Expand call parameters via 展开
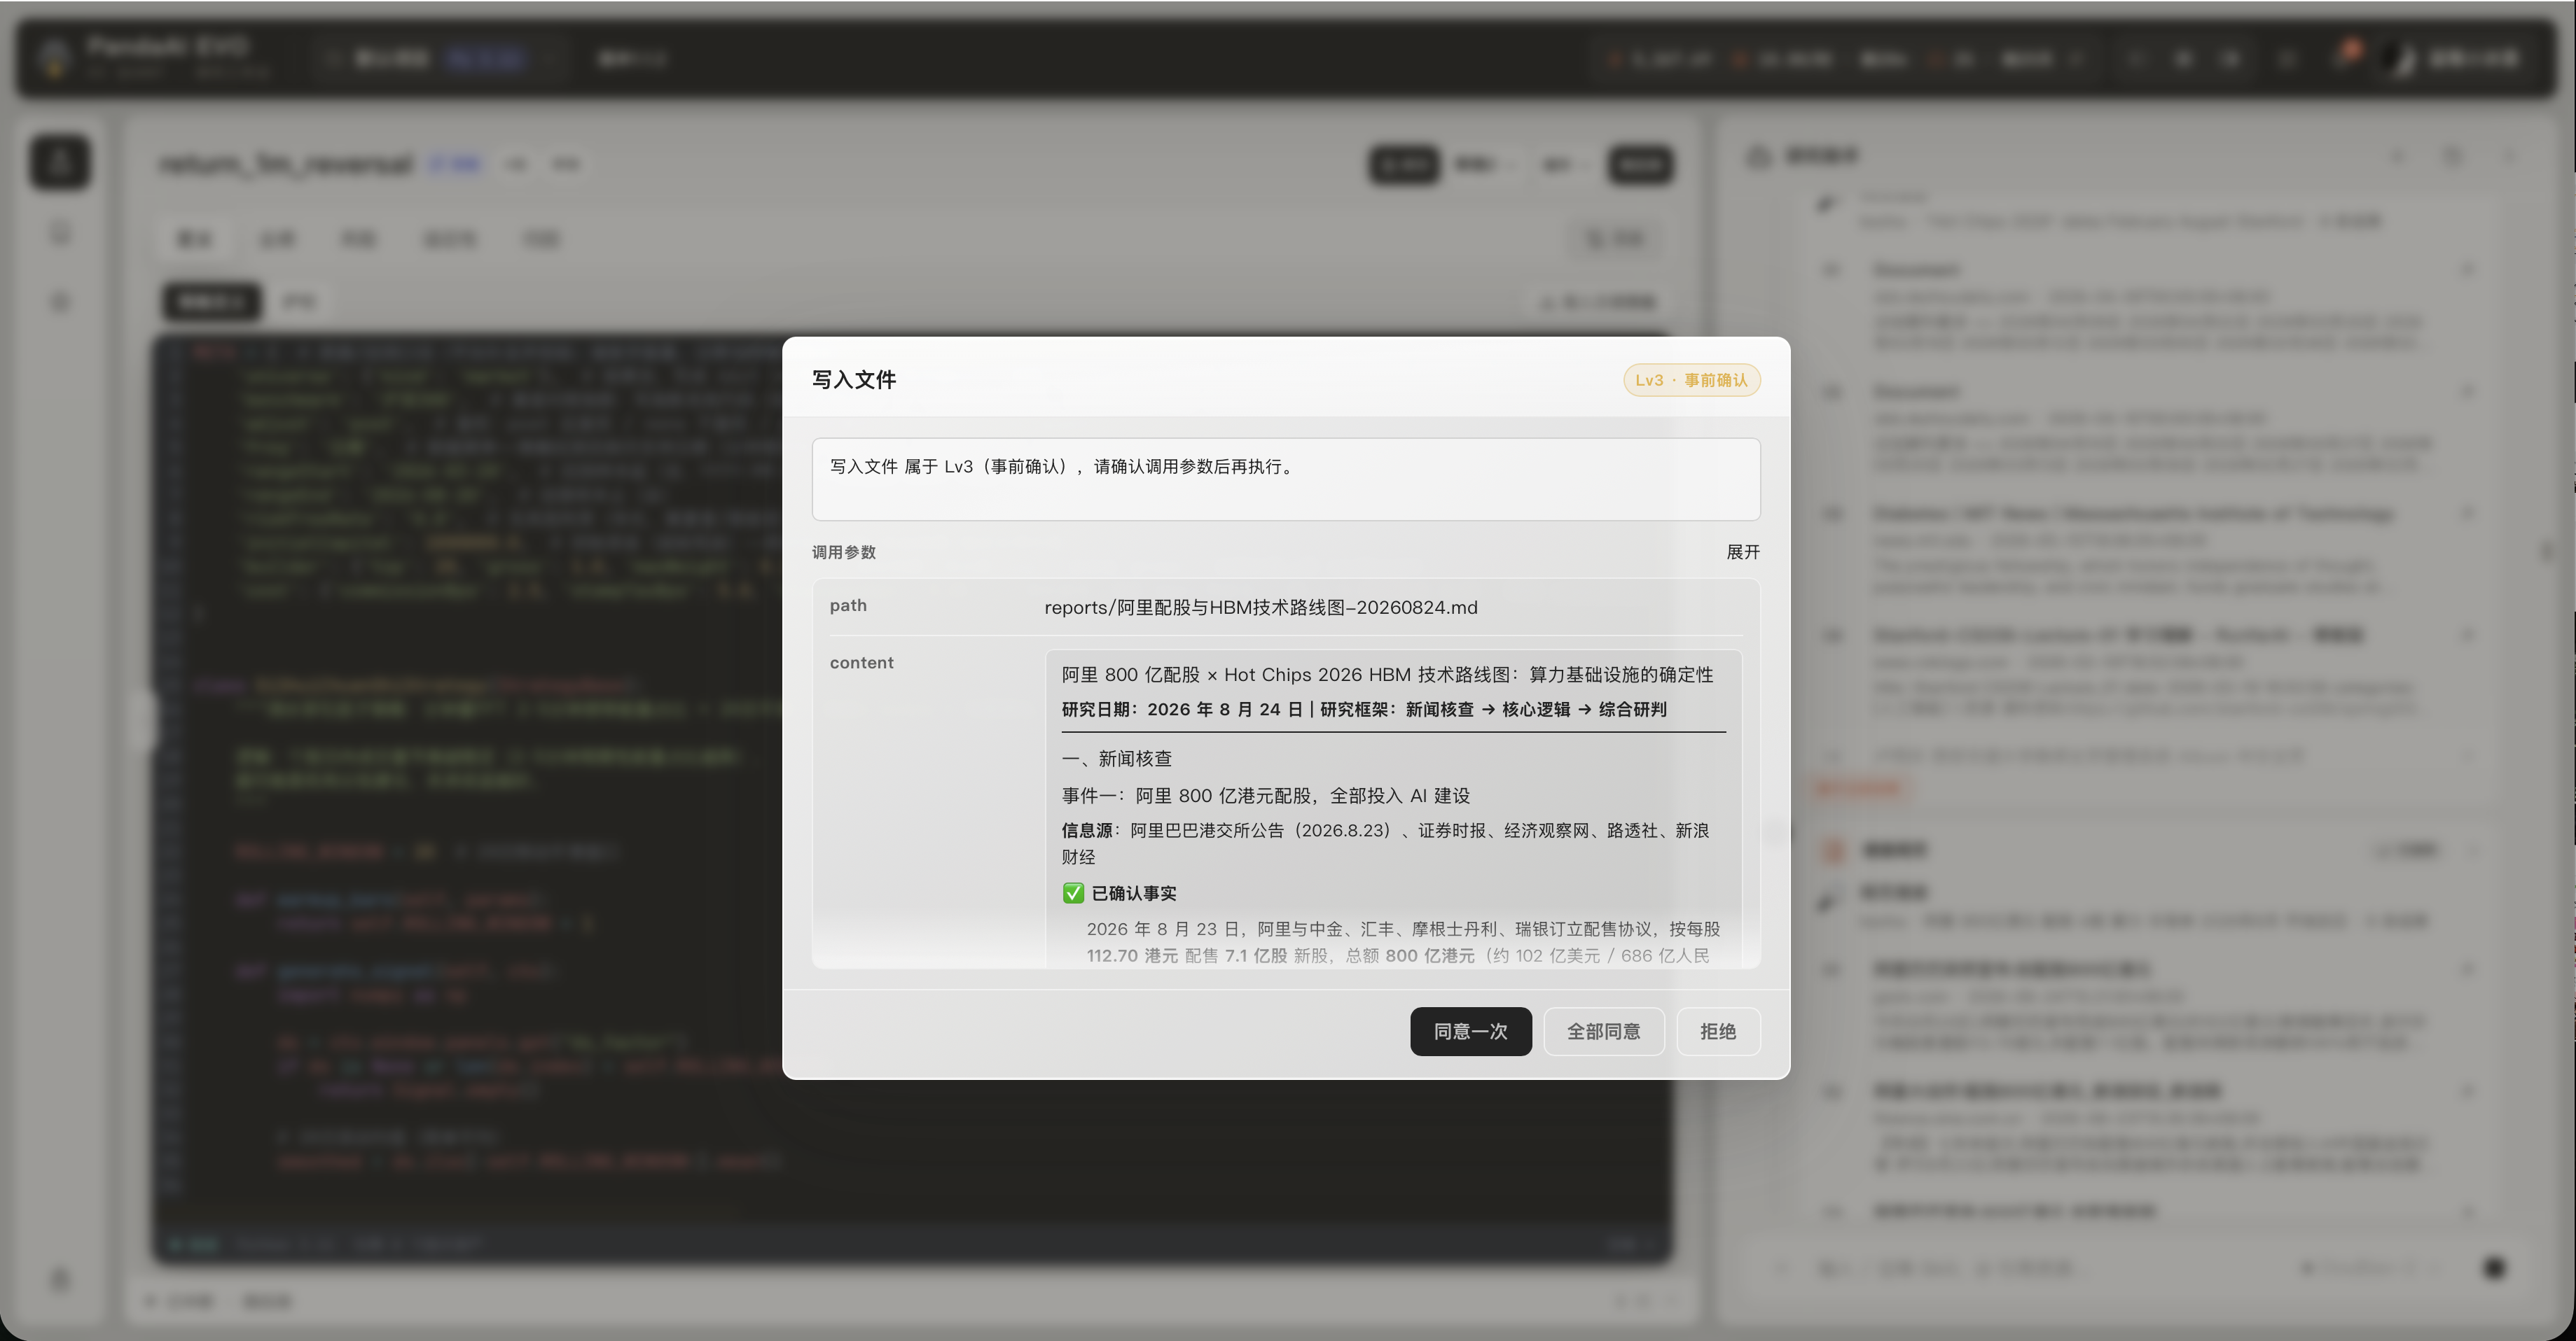The height and width of the screenshot is (1341, 2576). (1742, 553)
